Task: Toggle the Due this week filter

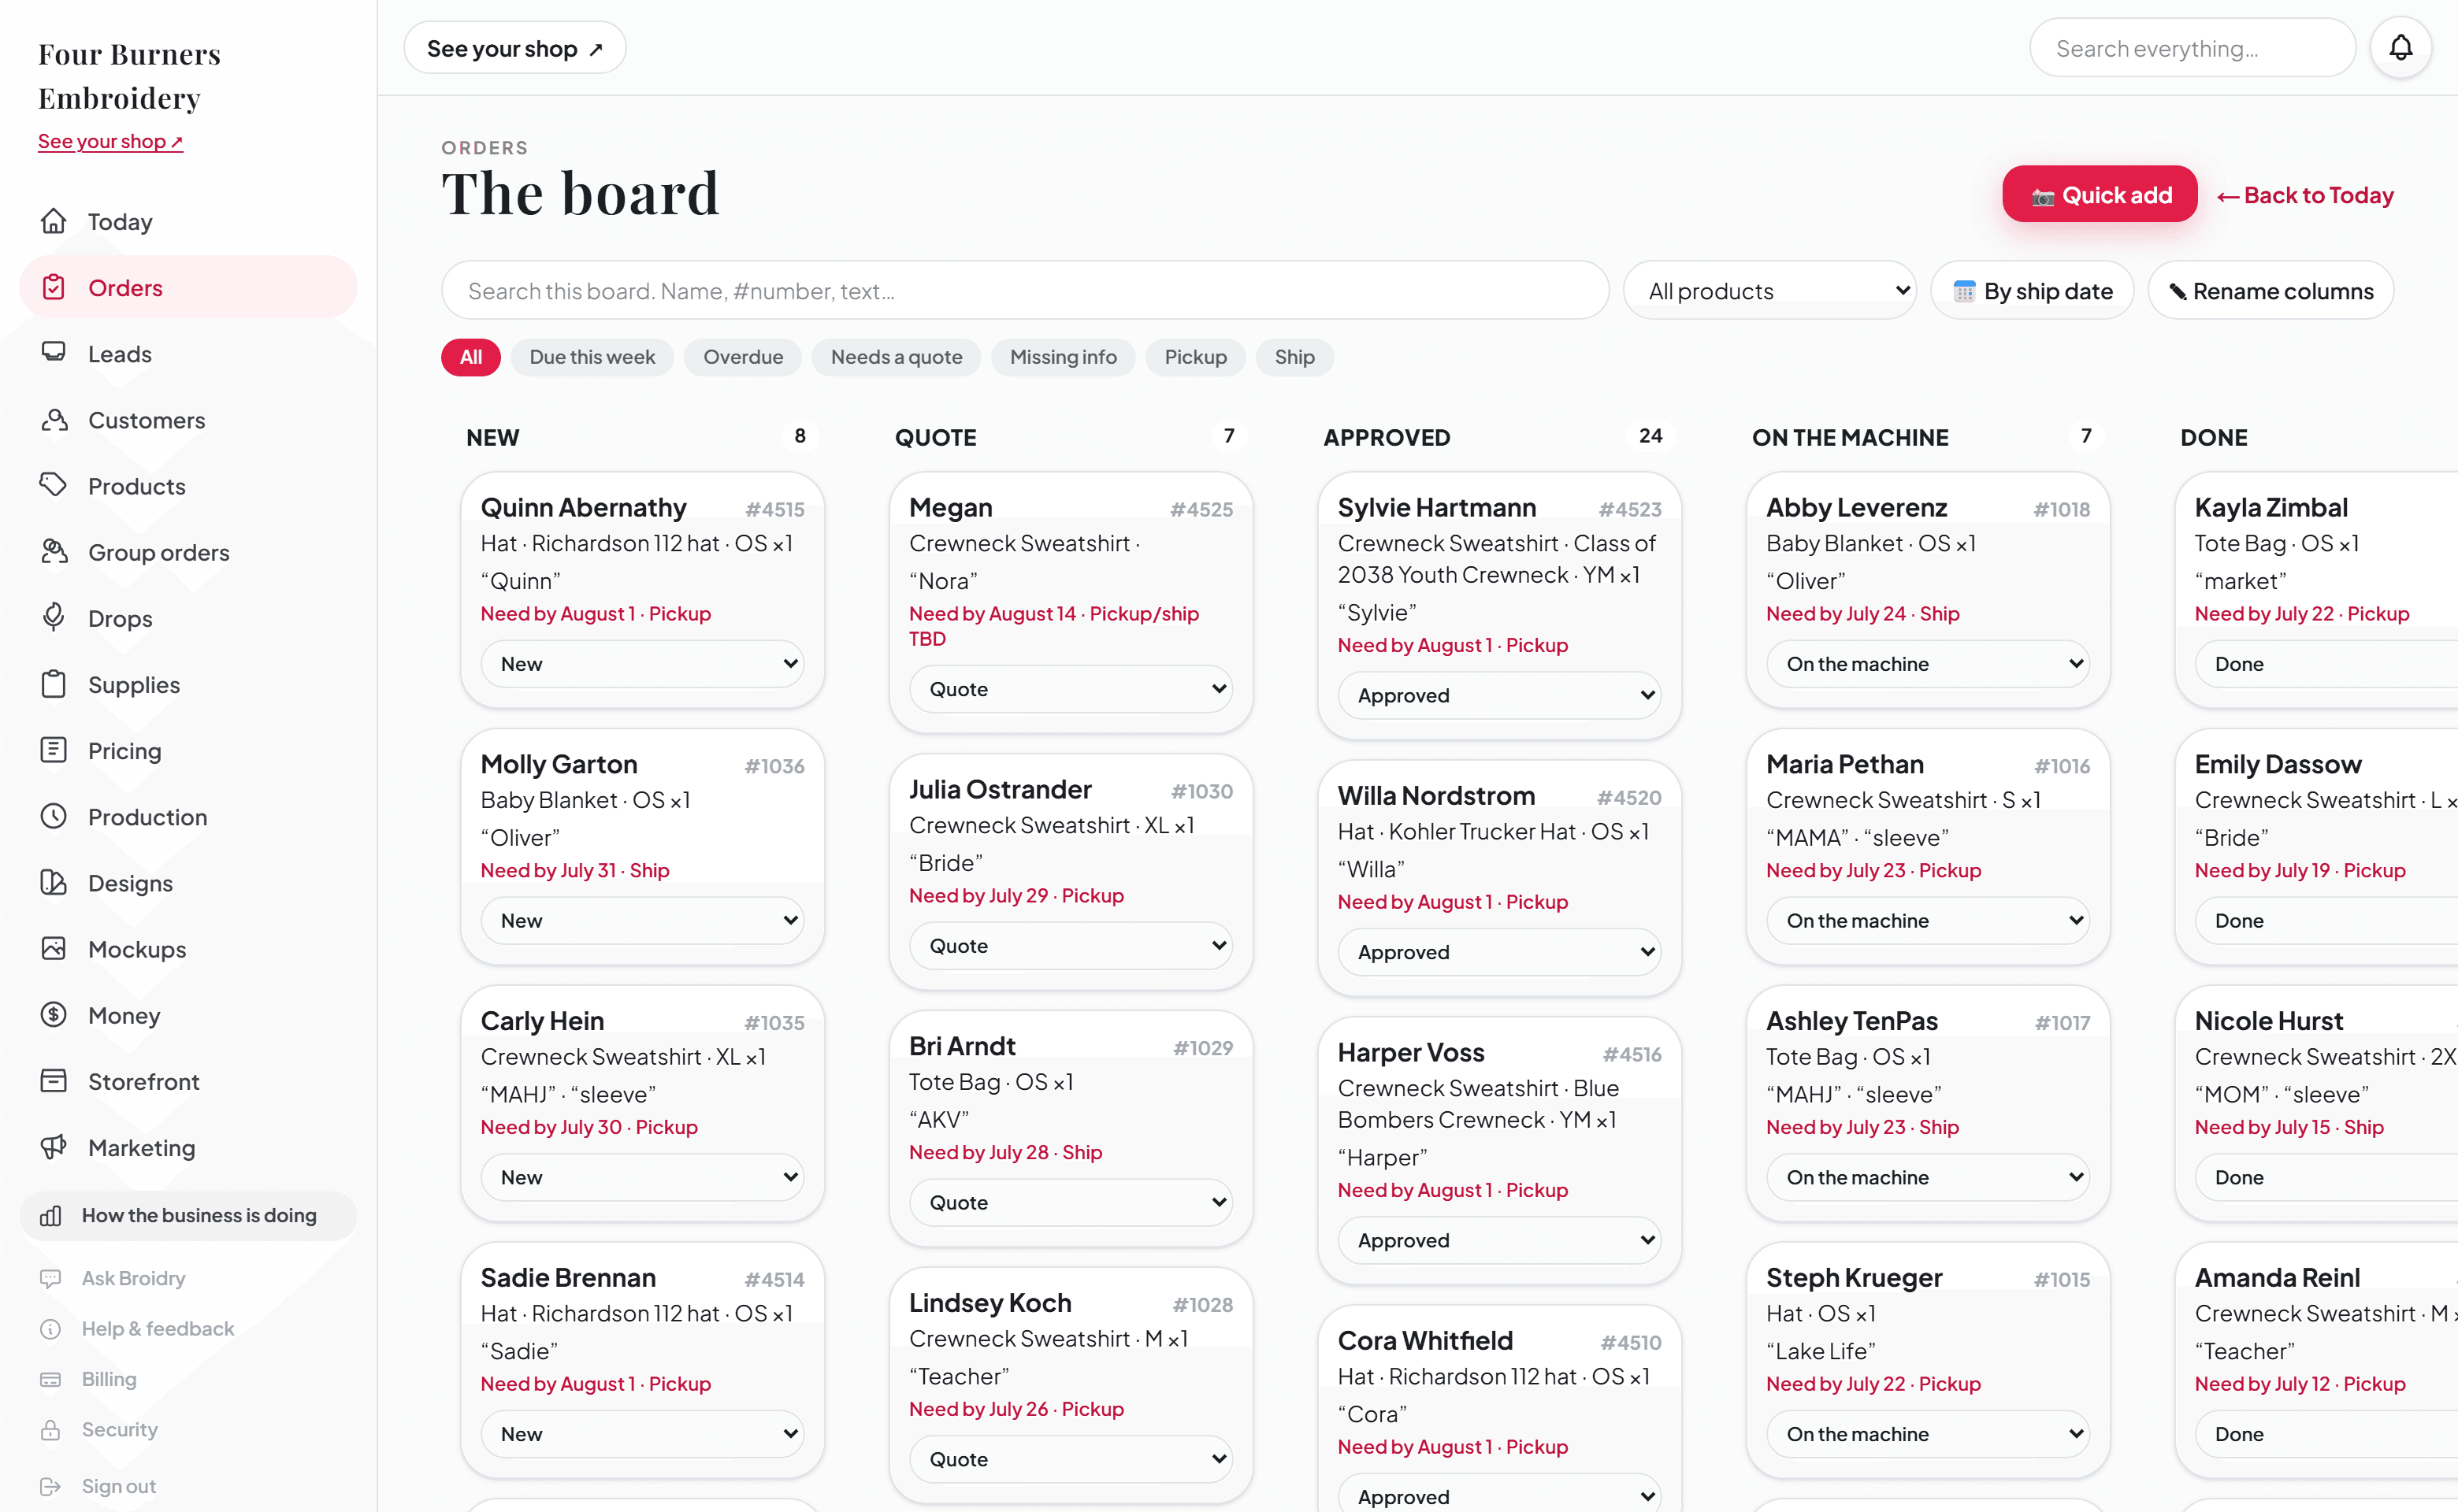Action: pyautogui.click(x=592, y=357)
